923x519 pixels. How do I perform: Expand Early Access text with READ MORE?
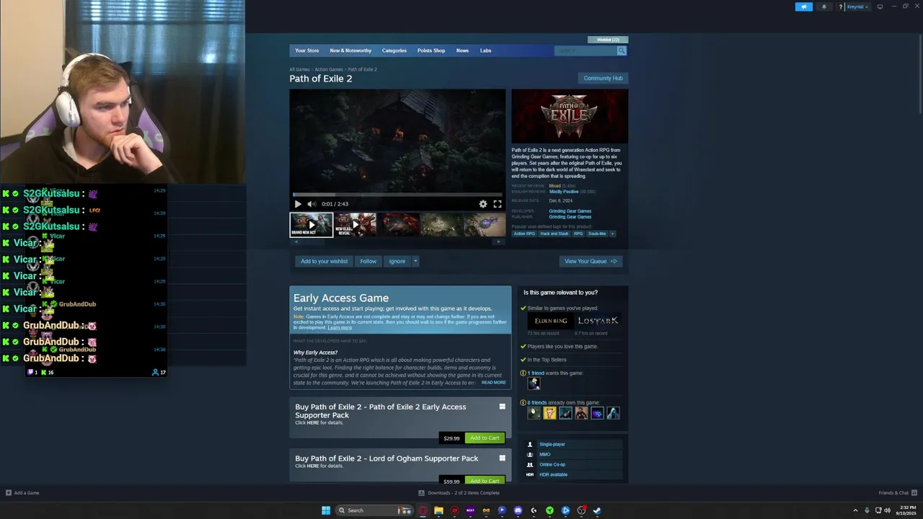494,383
